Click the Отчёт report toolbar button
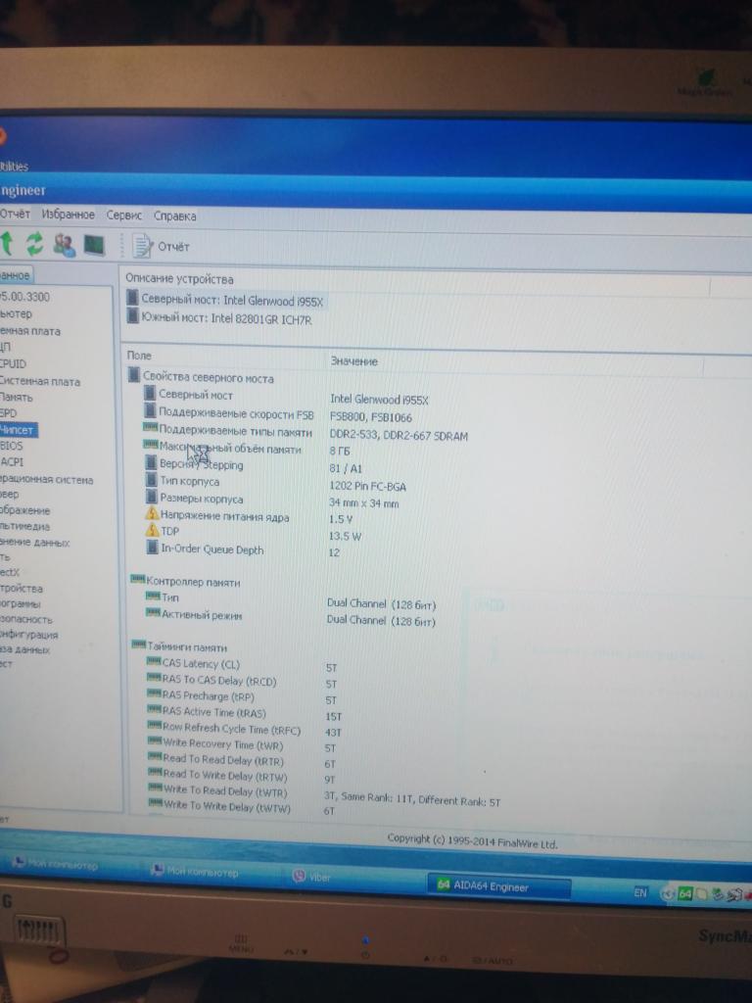The height and width of the screenshot is (1003, 752). coord(162,246)
